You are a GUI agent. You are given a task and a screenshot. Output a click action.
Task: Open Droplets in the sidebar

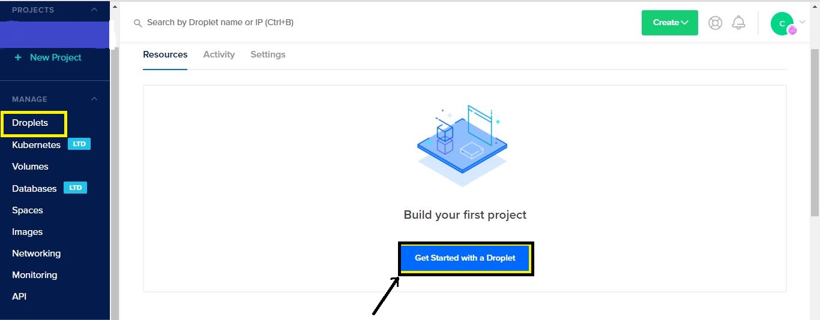tap(30, 123)
